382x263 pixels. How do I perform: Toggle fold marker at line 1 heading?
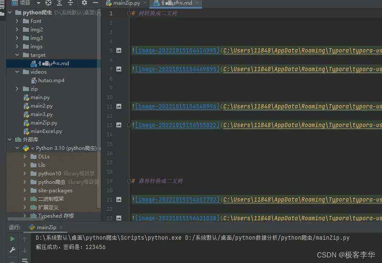129,14
